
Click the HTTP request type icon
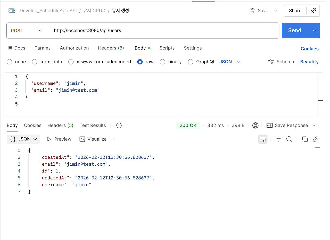(12, 11)
